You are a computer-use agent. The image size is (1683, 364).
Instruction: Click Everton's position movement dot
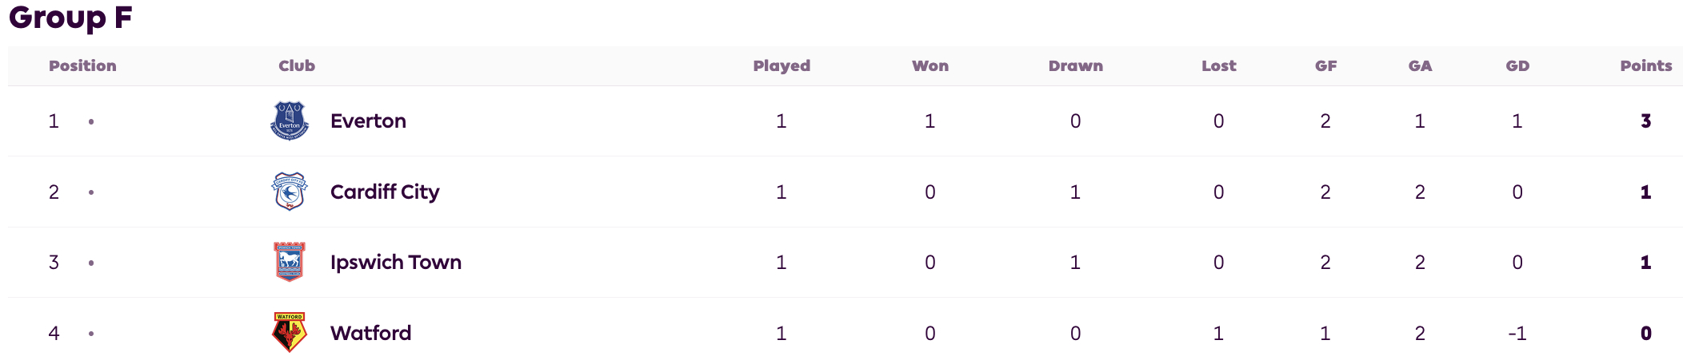(x=91, y=121)
